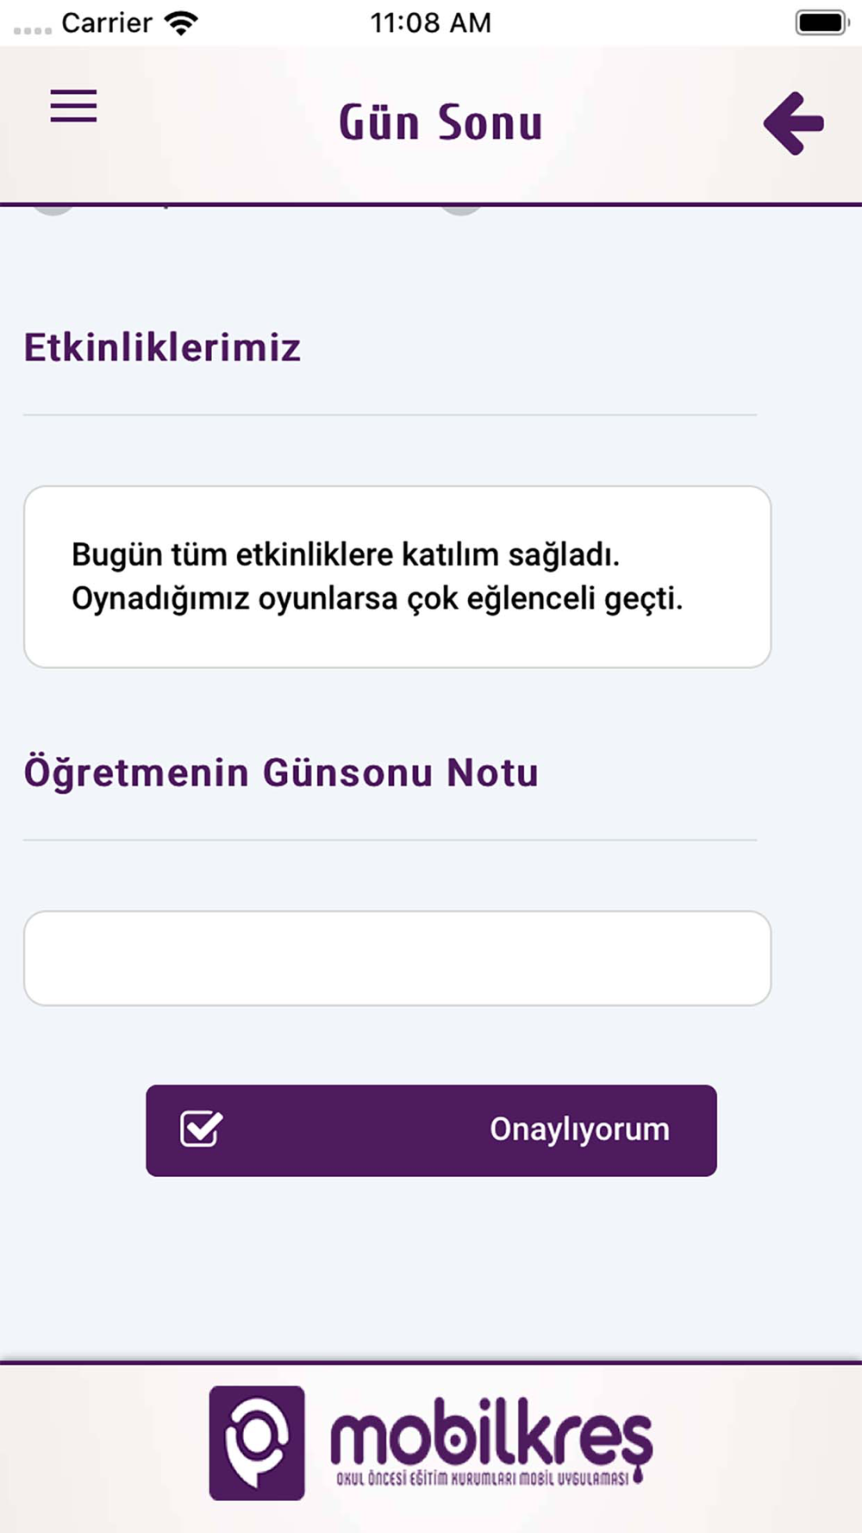
Task: Tap the Gün Sonu page title
Action: (x=440, y=122)
